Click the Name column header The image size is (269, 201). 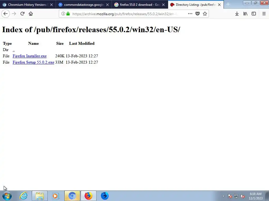click(x=33, y=43)
